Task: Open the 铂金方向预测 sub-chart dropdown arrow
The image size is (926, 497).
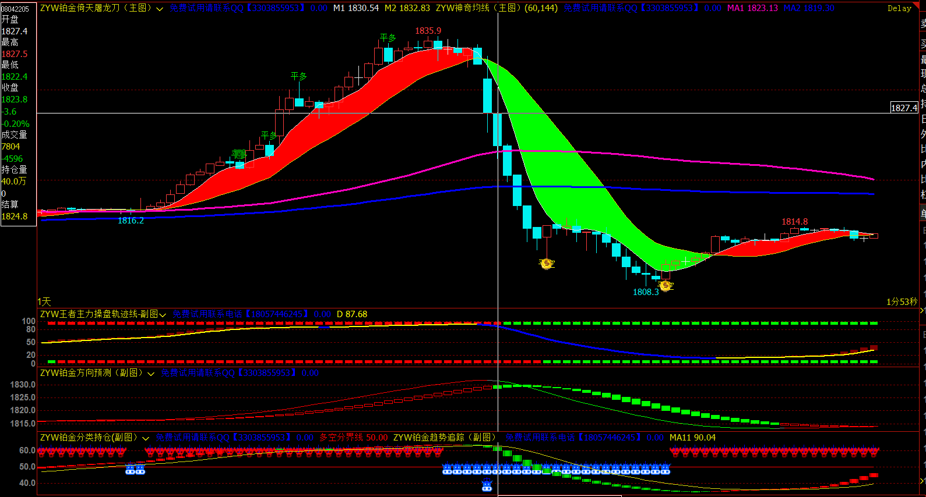Action: [x=151, y=374]
